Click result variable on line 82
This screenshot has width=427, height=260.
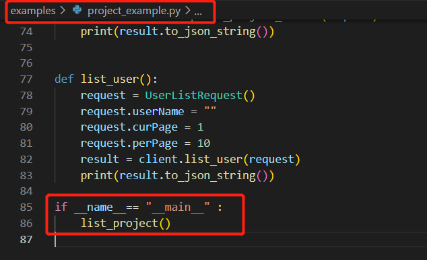tap(100, 160)
